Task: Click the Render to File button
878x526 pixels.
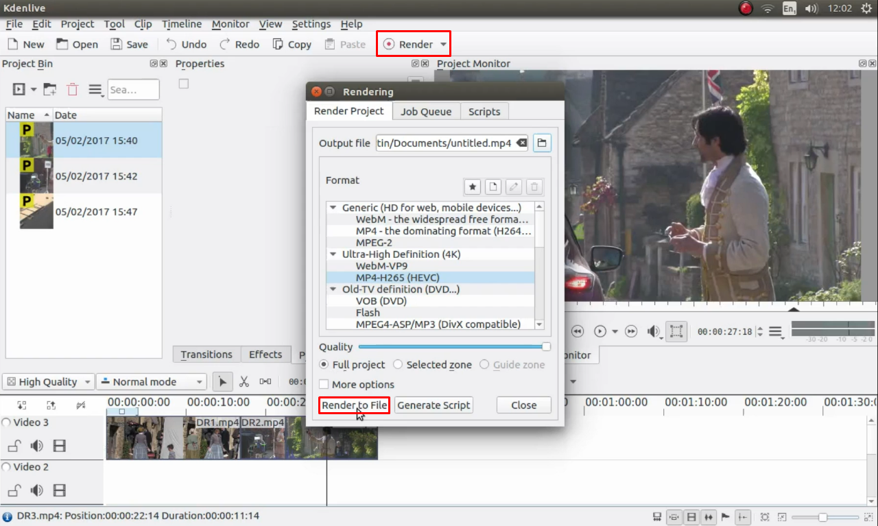Action: pyautogui.click(x=354, y=405)
